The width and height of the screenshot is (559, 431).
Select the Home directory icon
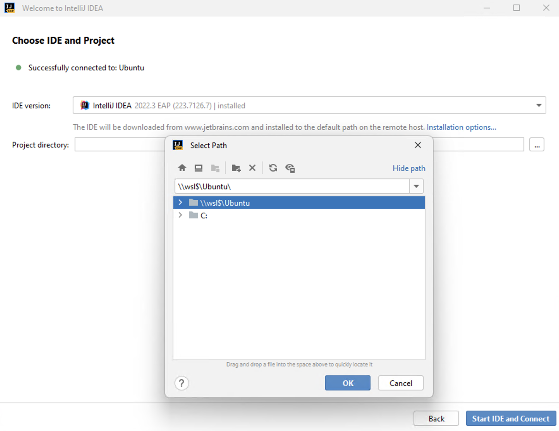click(x=182, y=168)
